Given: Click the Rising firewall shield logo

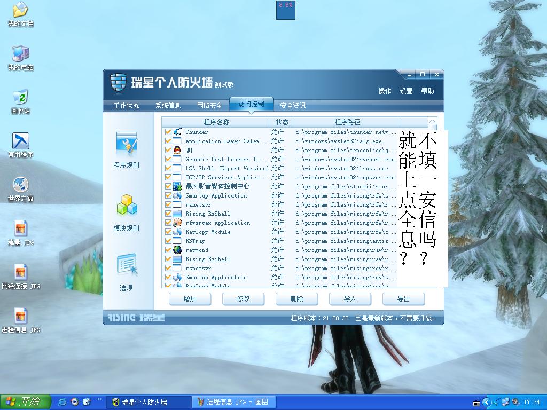Looking at the screenshot, I should tap(118, 83).
